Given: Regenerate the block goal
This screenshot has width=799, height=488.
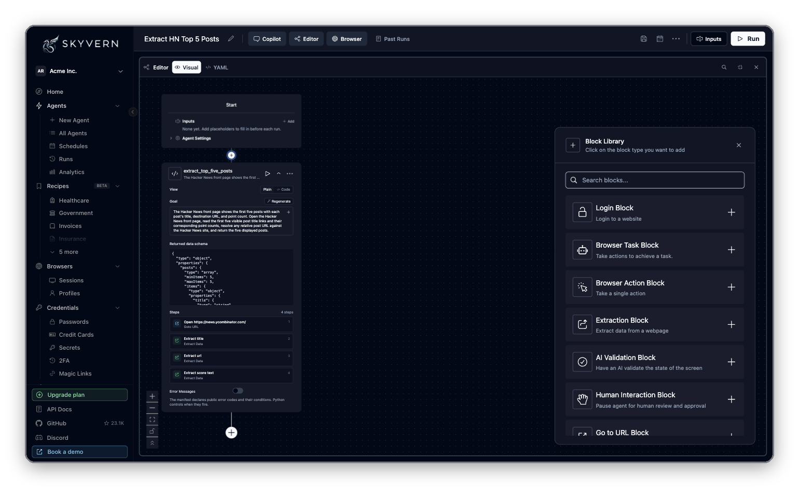Looking at the screenshot, I should point(279,201).
